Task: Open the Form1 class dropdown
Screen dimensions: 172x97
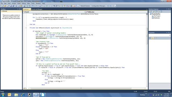Action: click(85, 12)
